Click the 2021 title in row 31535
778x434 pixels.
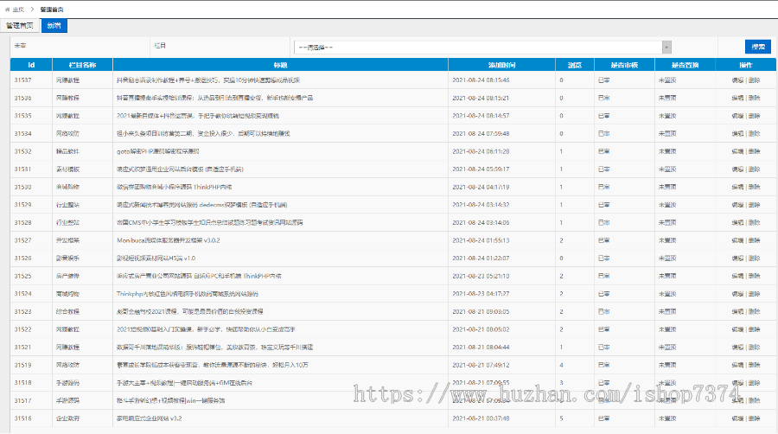[197, 116]
